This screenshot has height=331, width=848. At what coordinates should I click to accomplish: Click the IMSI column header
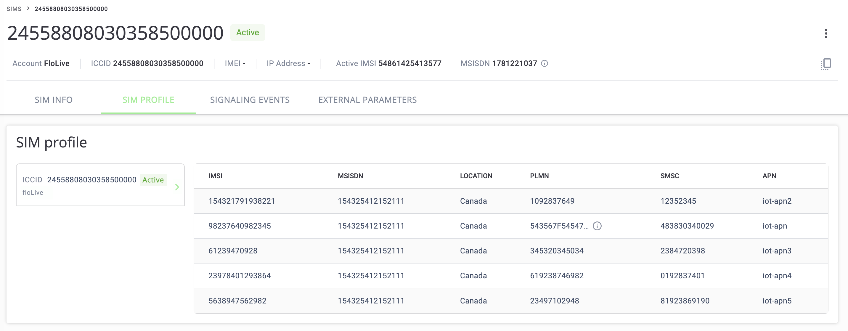(x=215, y=176)
